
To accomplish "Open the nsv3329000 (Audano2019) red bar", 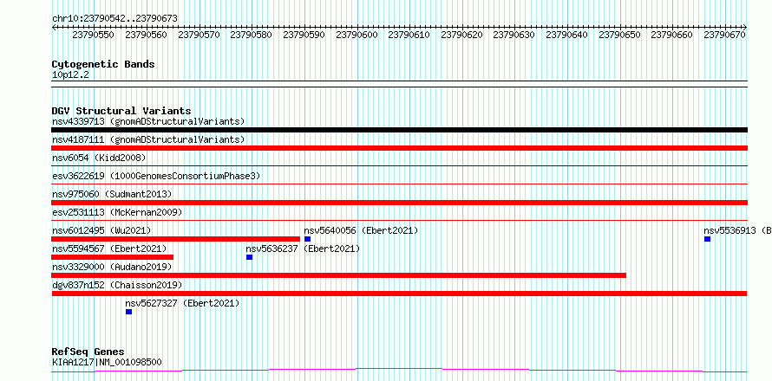I will point(339,275).
